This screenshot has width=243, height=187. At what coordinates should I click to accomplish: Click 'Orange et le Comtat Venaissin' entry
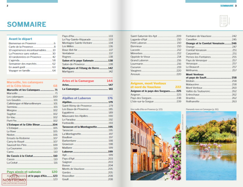pos(211,43)
